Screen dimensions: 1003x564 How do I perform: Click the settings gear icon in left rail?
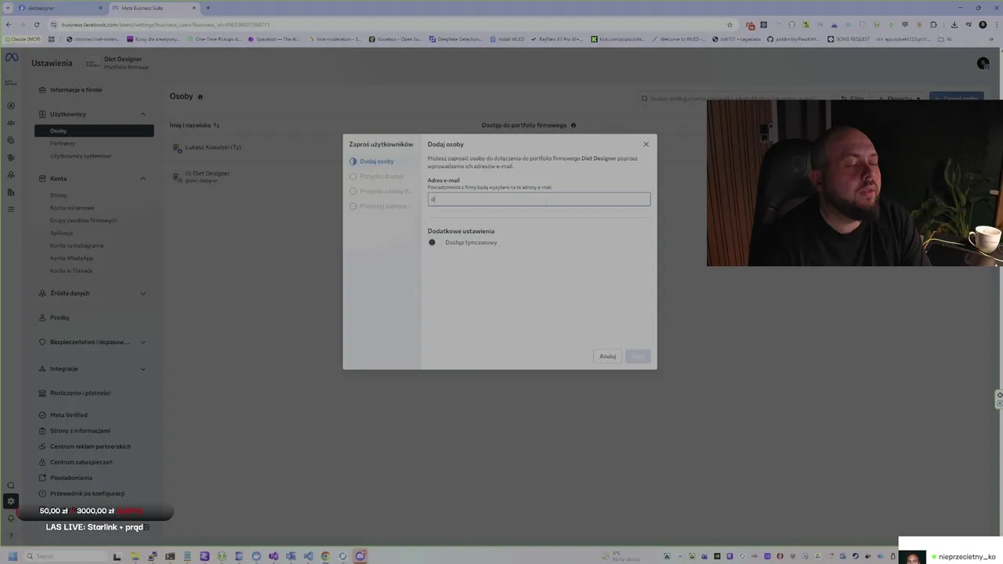coord(11,501)
